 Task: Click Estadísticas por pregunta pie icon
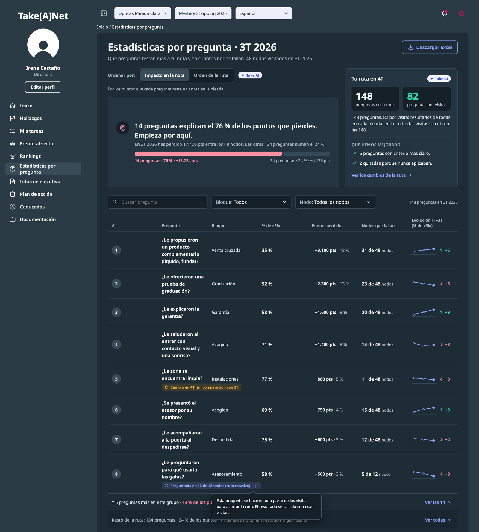pyautogui.click(x=13, y=169)
